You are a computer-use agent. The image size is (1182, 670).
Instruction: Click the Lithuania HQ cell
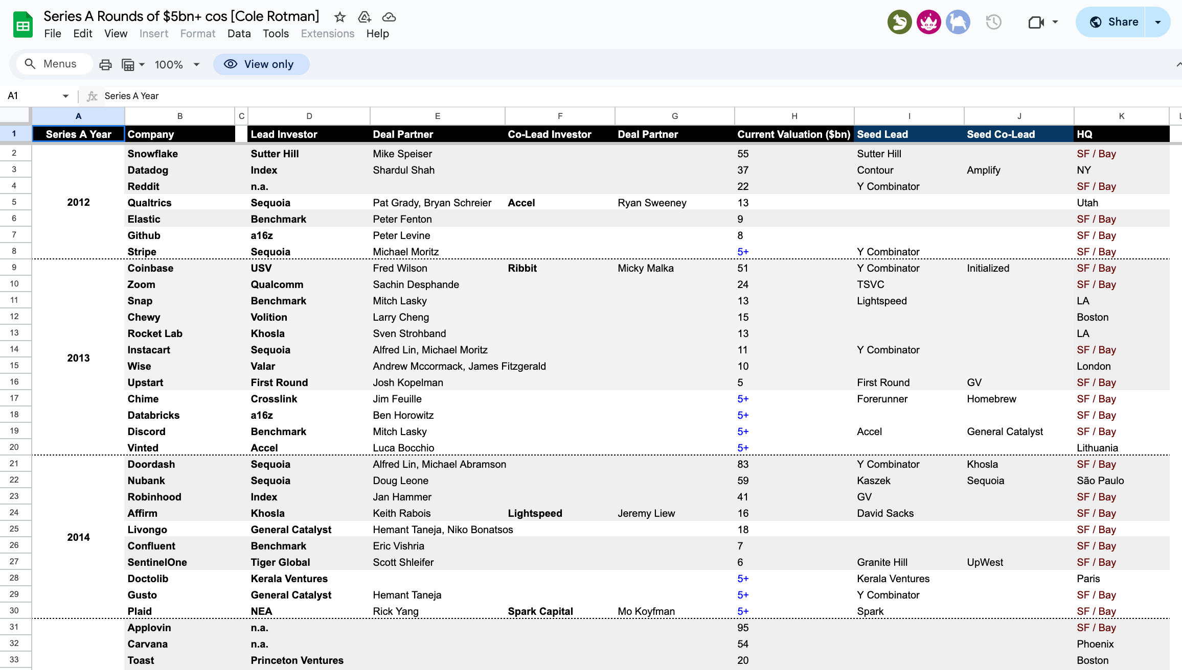[x=1122, y=448]
